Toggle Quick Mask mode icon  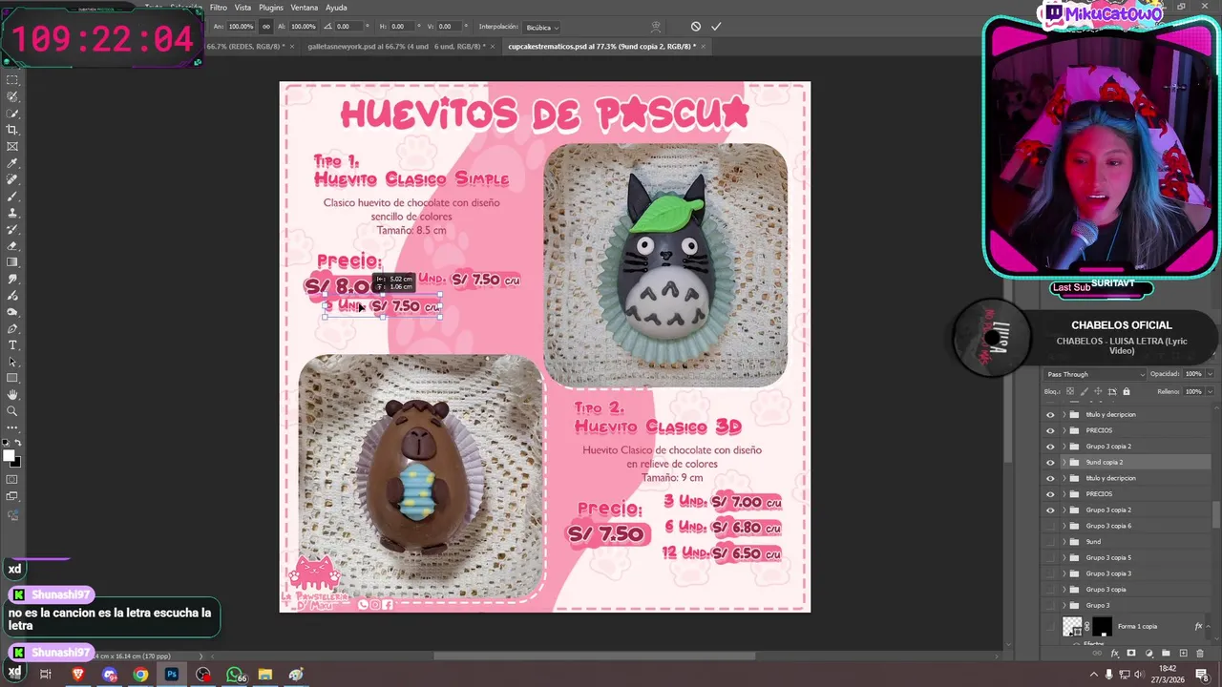(x=12, y=479)
